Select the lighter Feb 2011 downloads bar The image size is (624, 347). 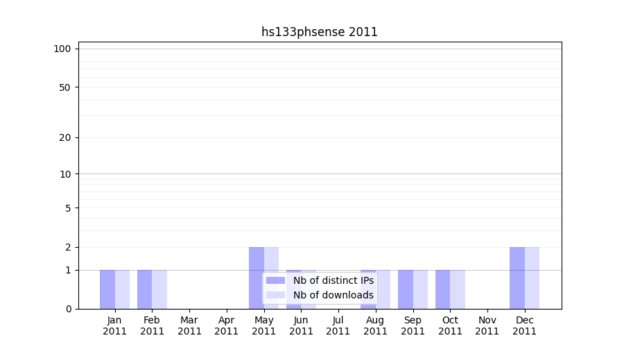pyautogui.click(x=159, y=289)
